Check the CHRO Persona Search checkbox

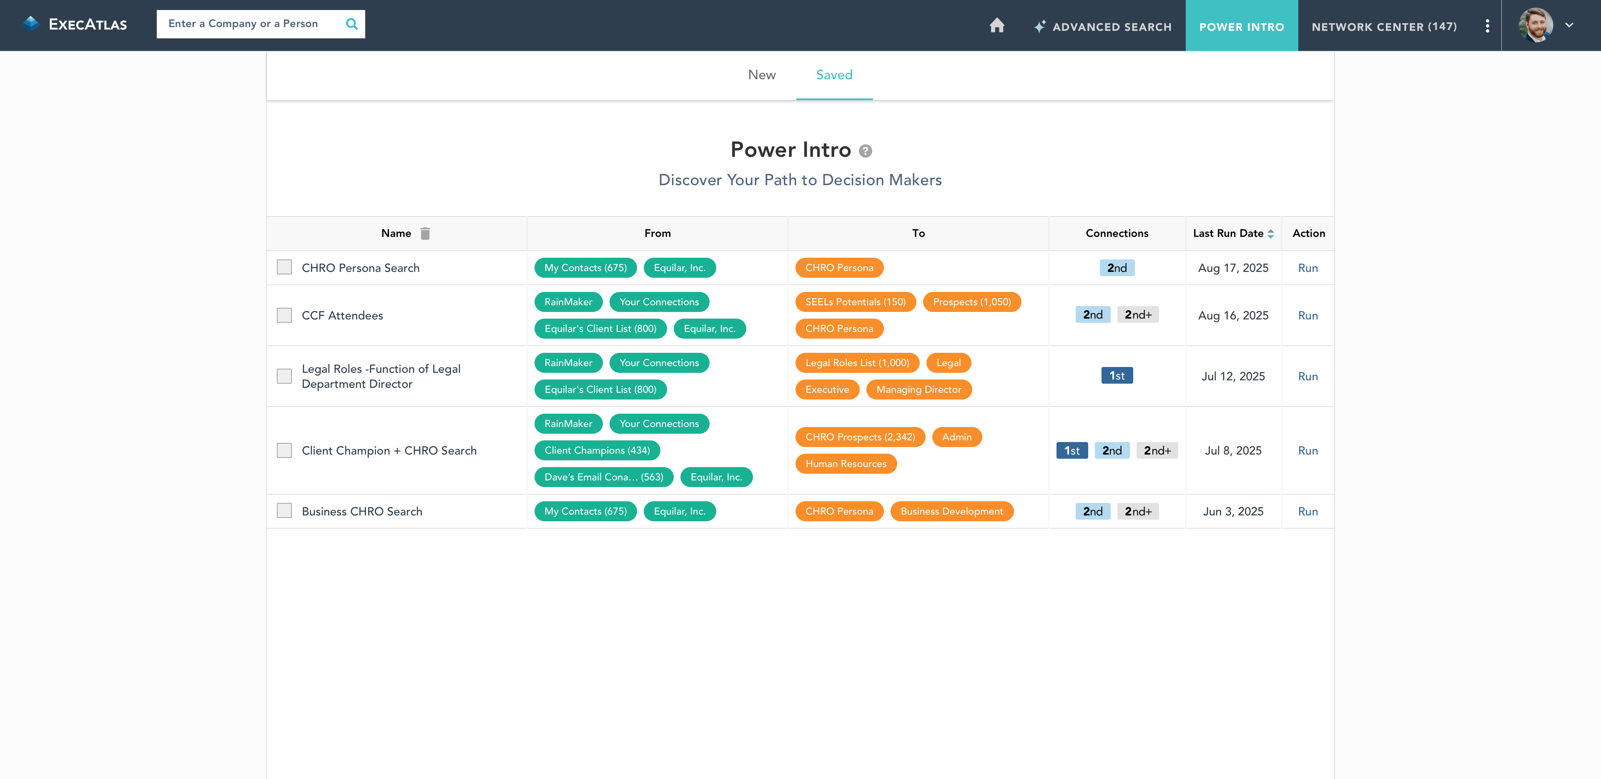(x=284, y=267)
